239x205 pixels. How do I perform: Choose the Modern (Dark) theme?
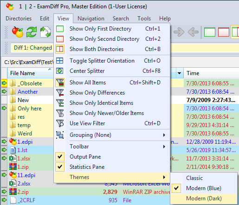pos(204,199)
